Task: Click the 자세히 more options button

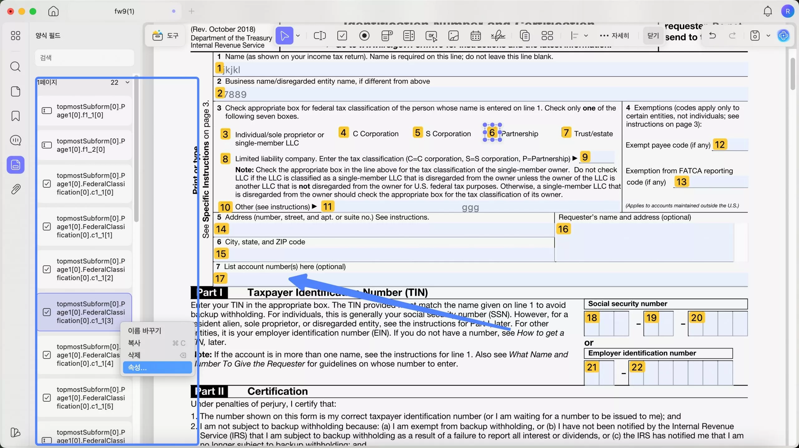Action: [x=614, y=36]
